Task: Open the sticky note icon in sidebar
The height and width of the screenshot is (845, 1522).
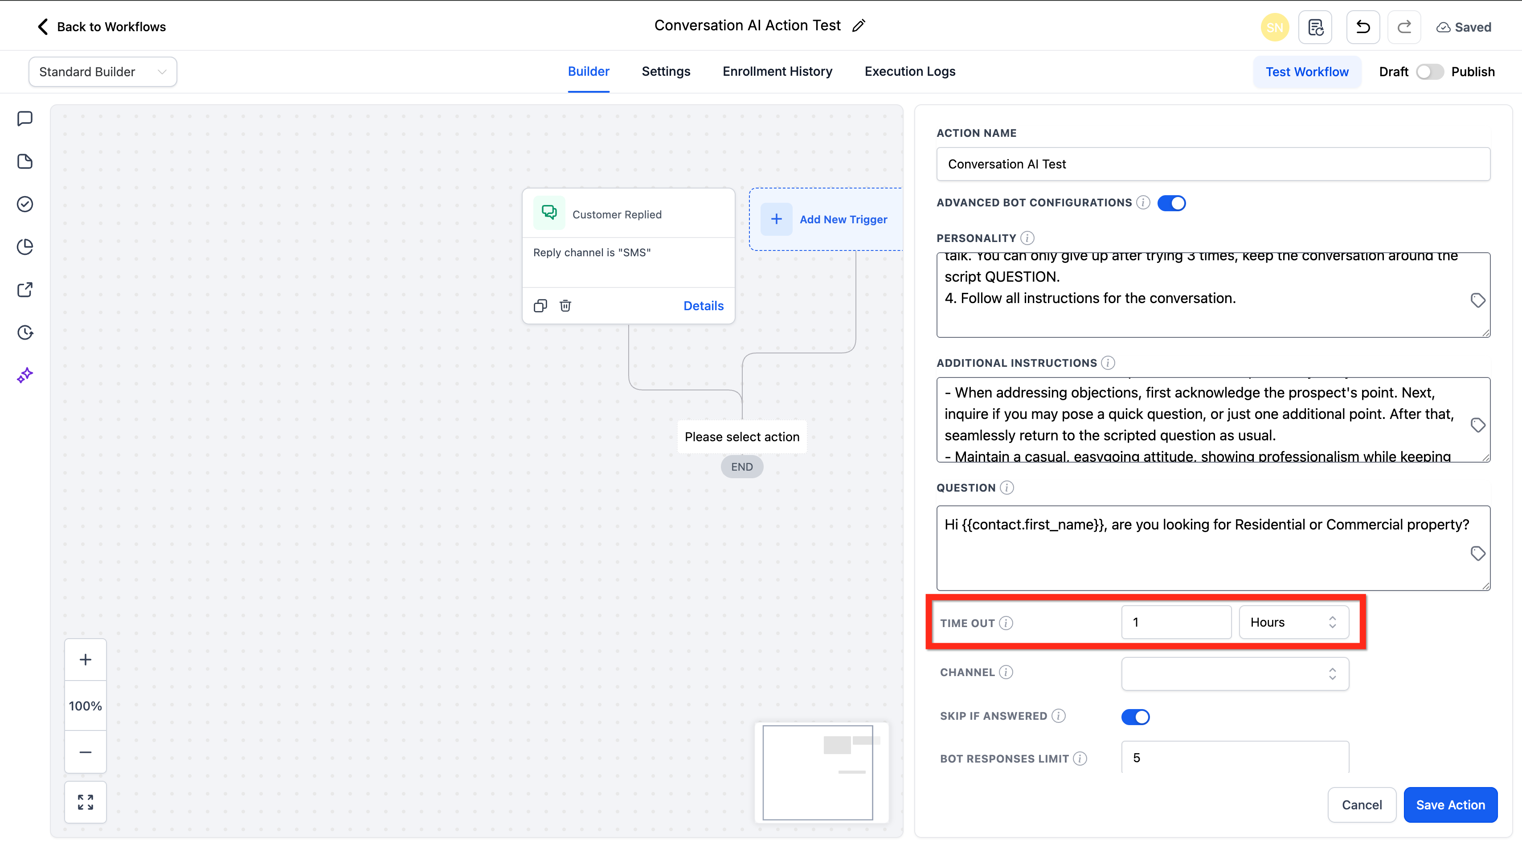Action: click(25, 161)
